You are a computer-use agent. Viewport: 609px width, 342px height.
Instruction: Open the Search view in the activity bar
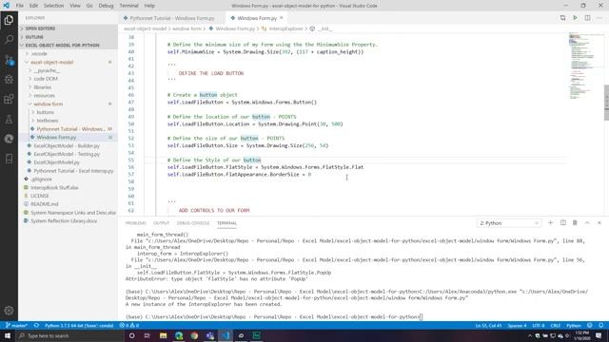tap(9, 40)
